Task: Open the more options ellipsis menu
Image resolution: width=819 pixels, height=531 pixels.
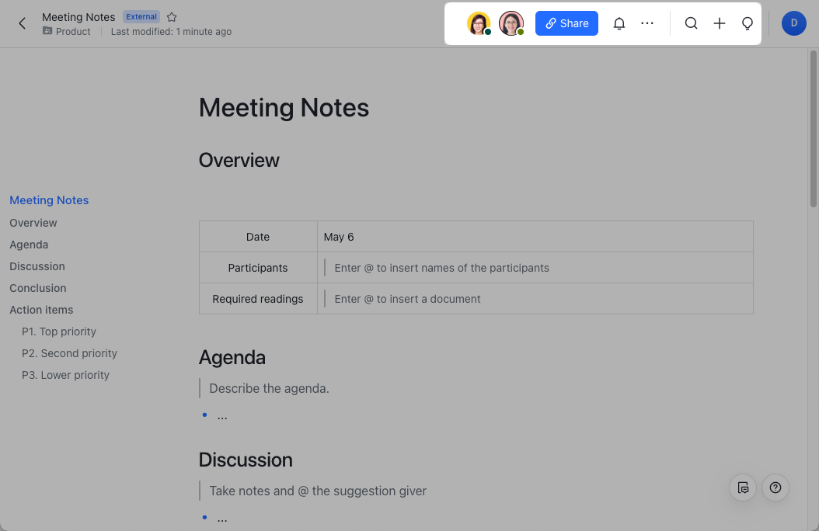Action: tap(647, 23)
